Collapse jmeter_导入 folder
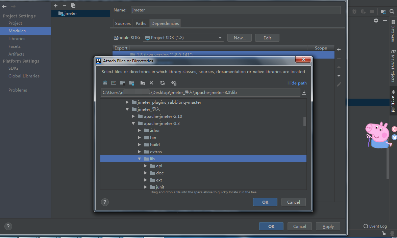 click(127, 109)
